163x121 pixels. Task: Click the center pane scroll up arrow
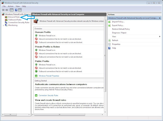click(105, 18)
